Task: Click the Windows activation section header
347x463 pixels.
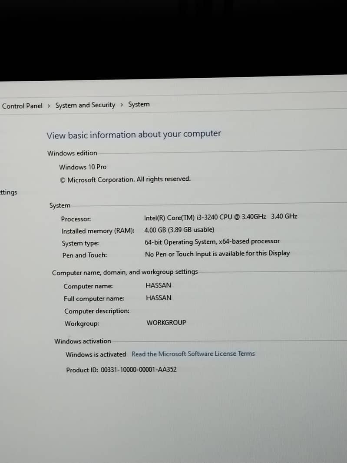Action: pyautogui.click(x=83, y=341)
